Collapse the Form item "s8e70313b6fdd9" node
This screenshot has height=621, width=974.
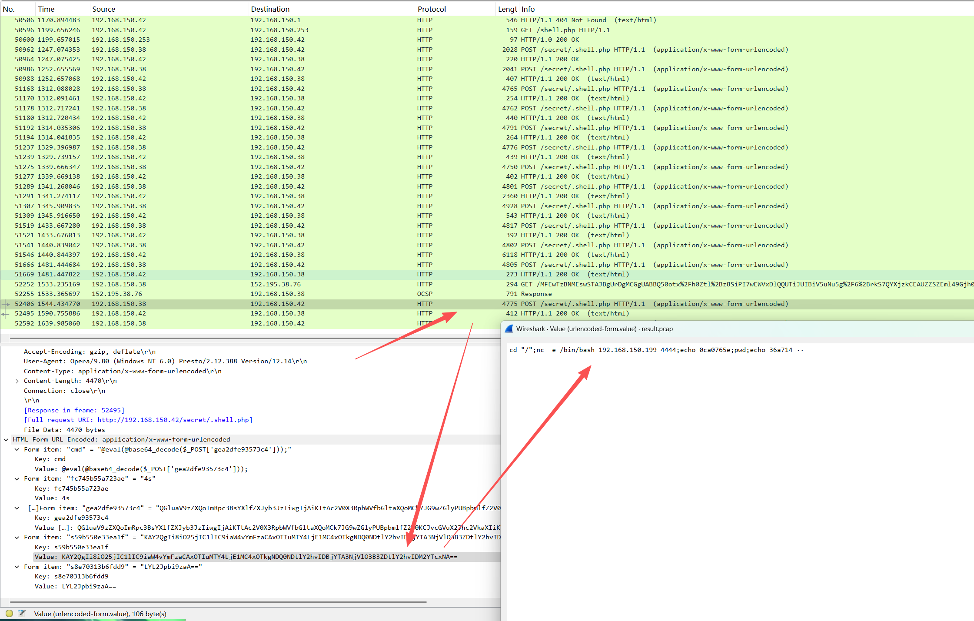(17, 567)
